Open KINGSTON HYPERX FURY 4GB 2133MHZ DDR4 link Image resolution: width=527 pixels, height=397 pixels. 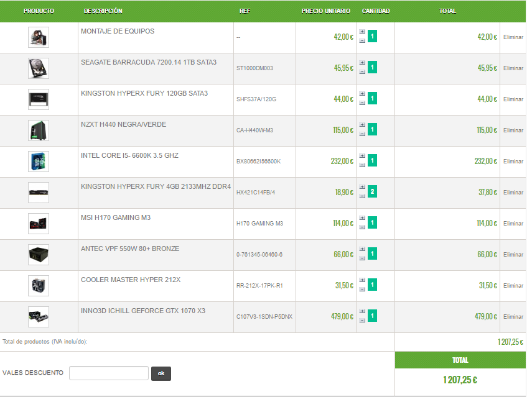(156, 186)
